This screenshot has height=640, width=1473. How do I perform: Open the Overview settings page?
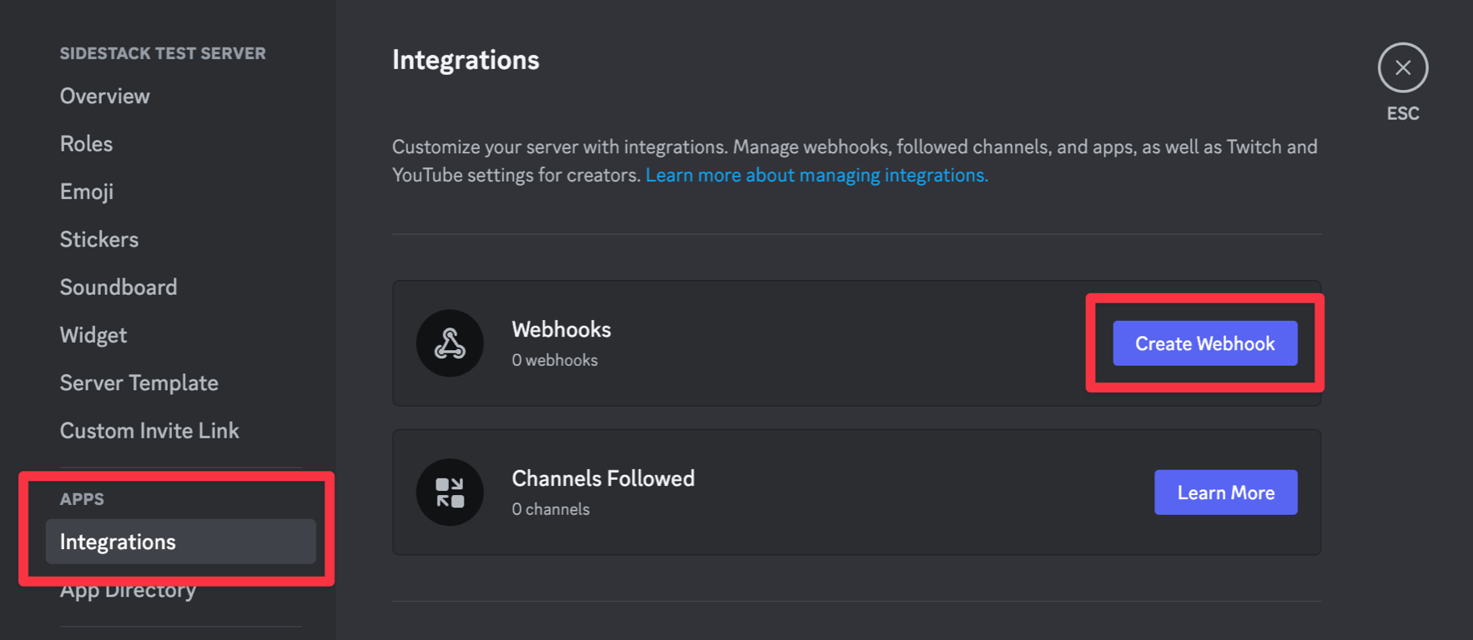(x=105, y=96)
